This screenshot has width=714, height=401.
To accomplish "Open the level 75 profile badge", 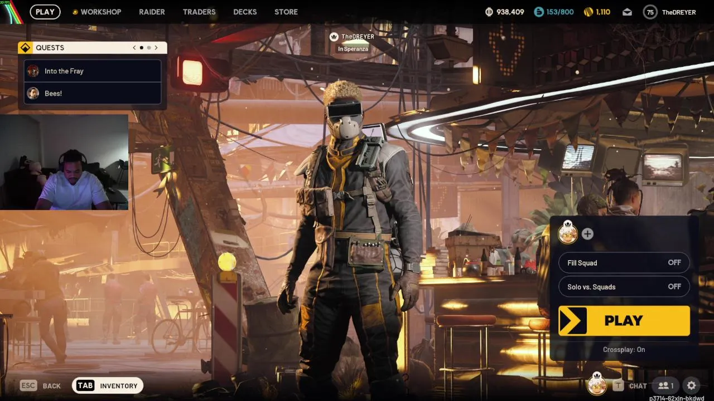I will (x=650, y=12).
